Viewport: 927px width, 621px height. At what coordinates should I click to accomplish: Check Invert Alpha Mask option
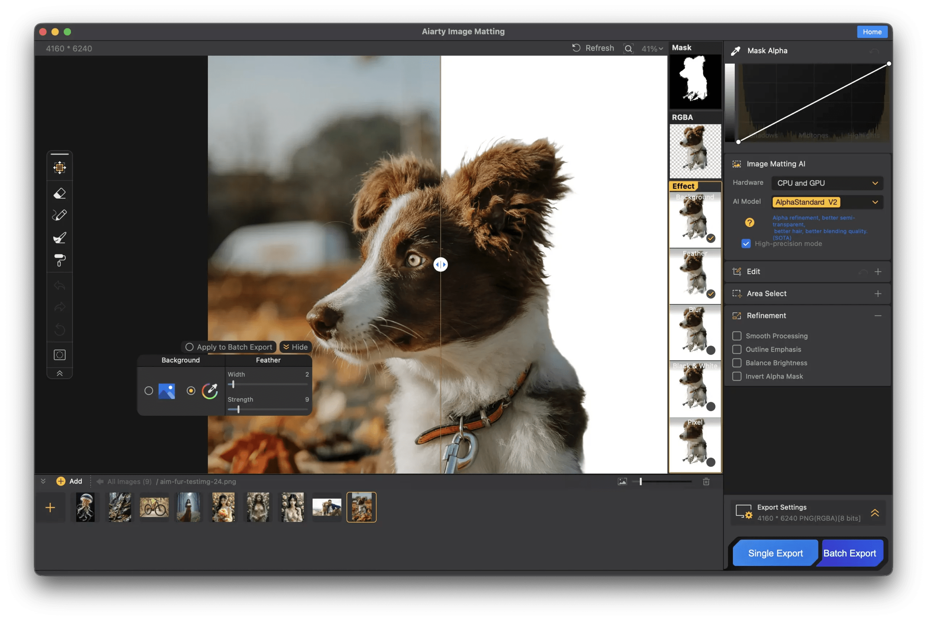[x=737, y=376]
